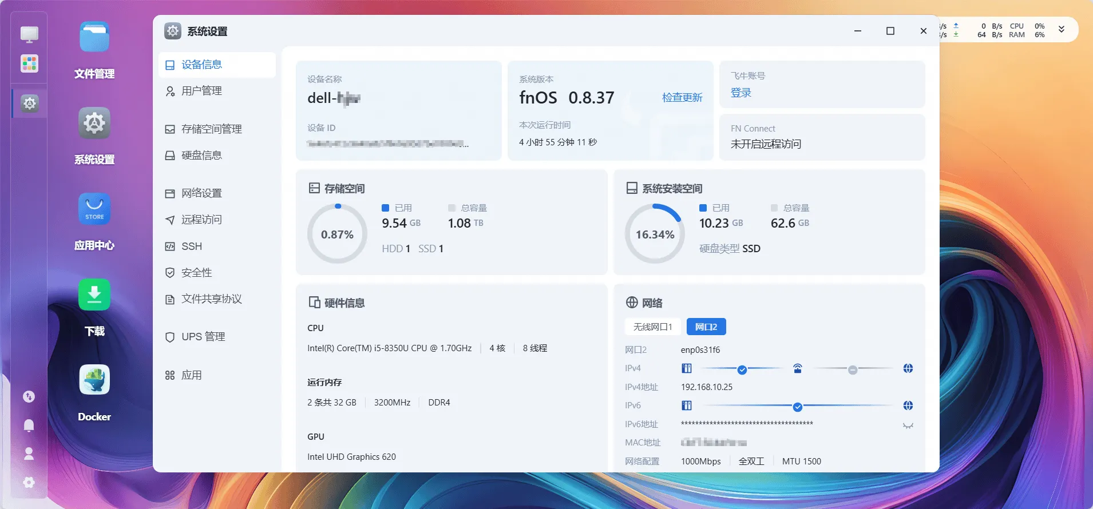1093x509 pixels.
Task: Expand the system monitor chevron
Action: click(x=1062, y=30)
